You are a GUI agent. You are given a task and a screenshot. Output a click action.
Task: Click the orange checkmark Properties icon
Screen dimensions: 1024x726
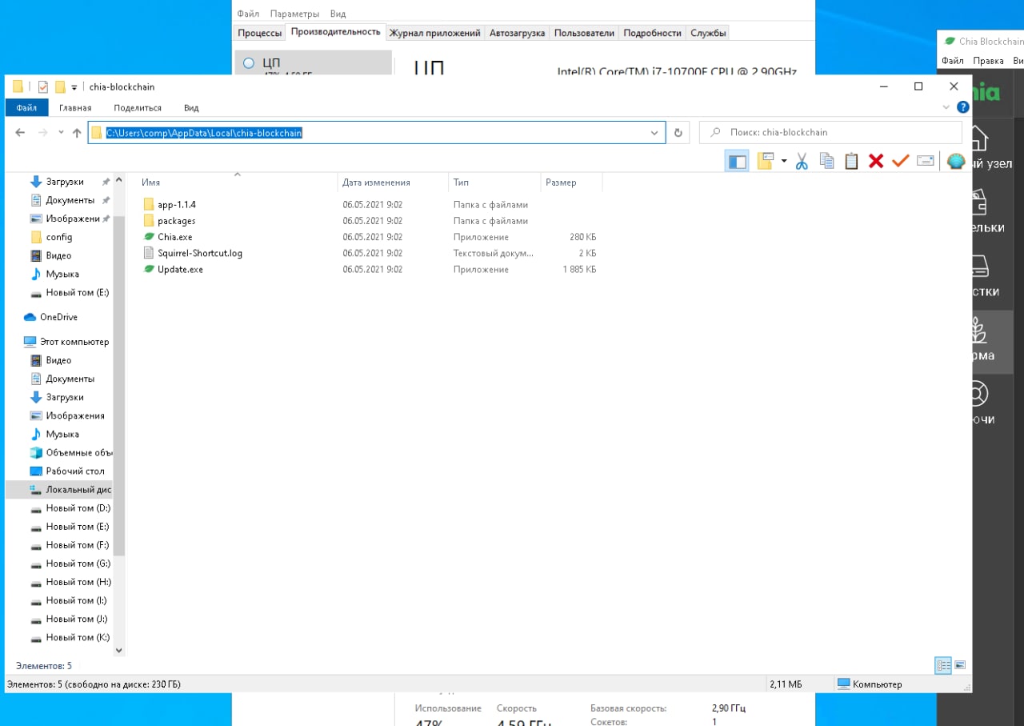(901, 161)
